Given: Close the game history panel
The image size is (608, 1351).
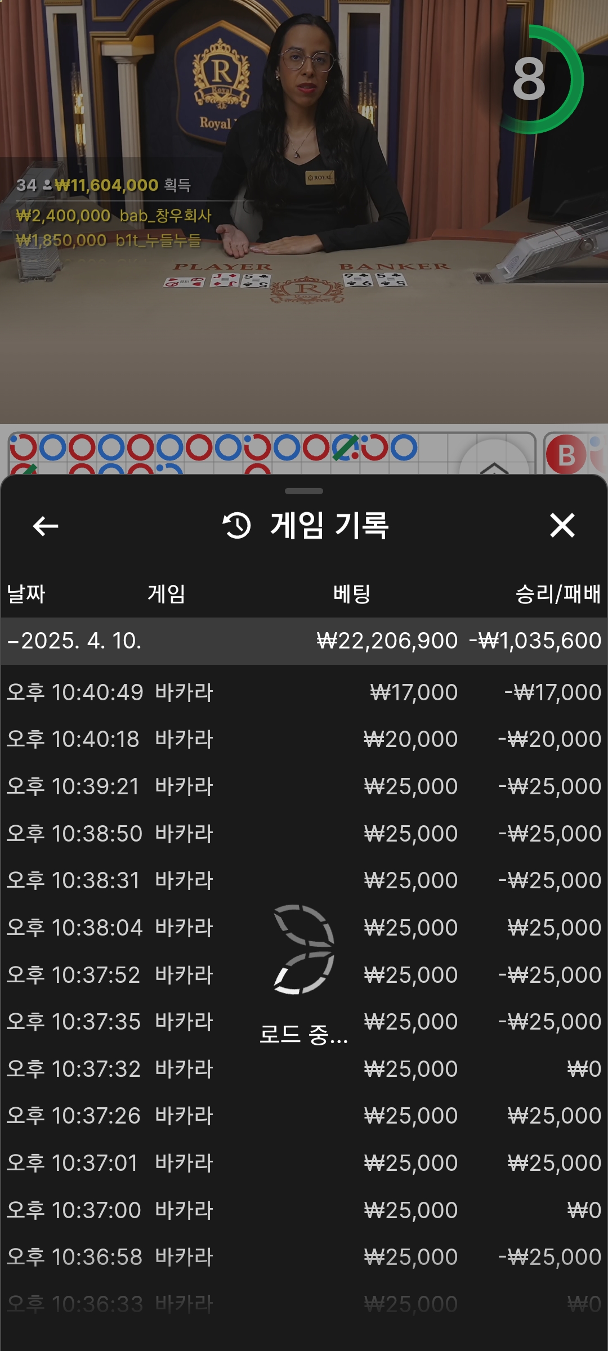Looking at the screenshot, I should click(562, 525).
